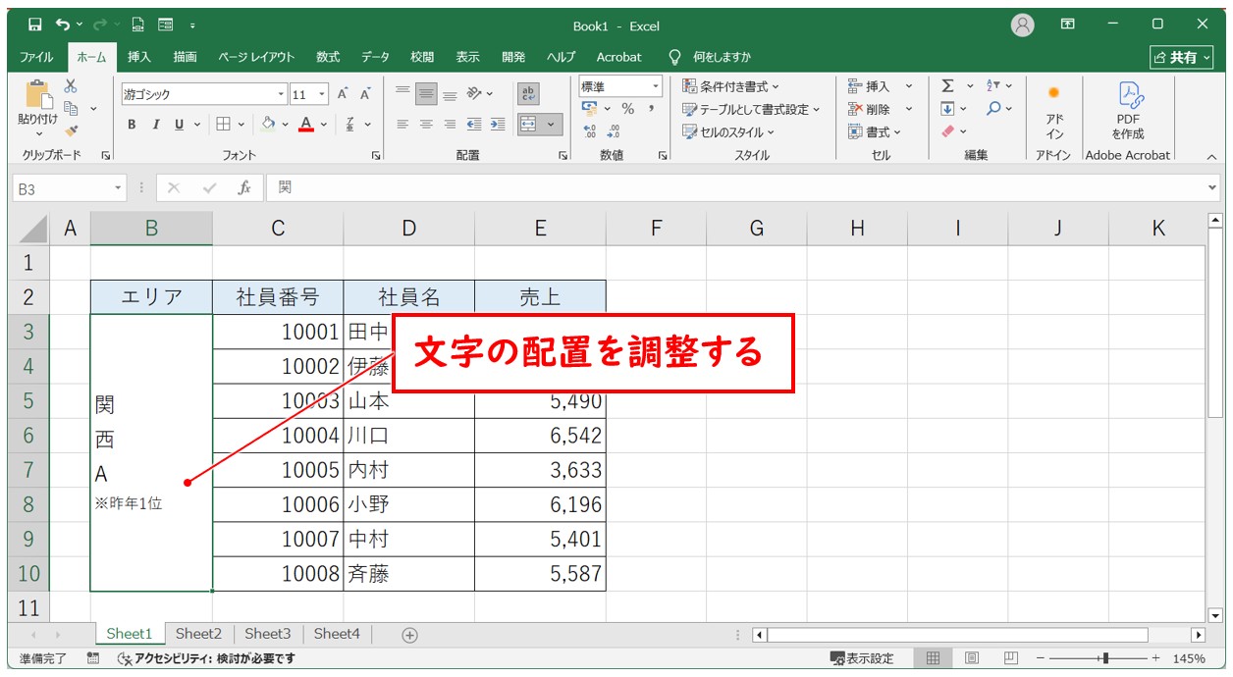
Task: Toggle italic formatting
Action: coord(156,125)
